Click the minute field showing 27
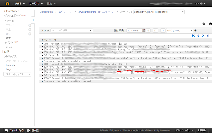This screenshot has height=133, width=212. tap(155, 30)
